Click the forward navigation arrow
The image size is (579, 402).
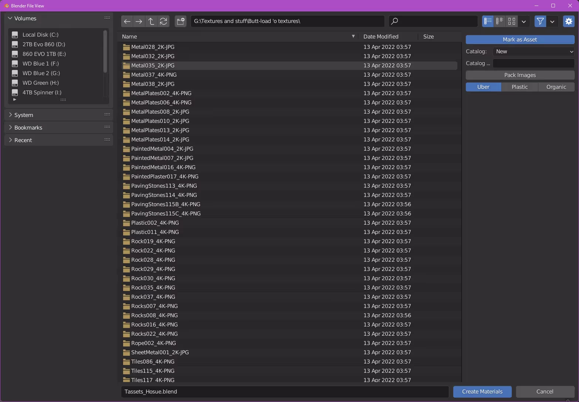click(139, 21)
